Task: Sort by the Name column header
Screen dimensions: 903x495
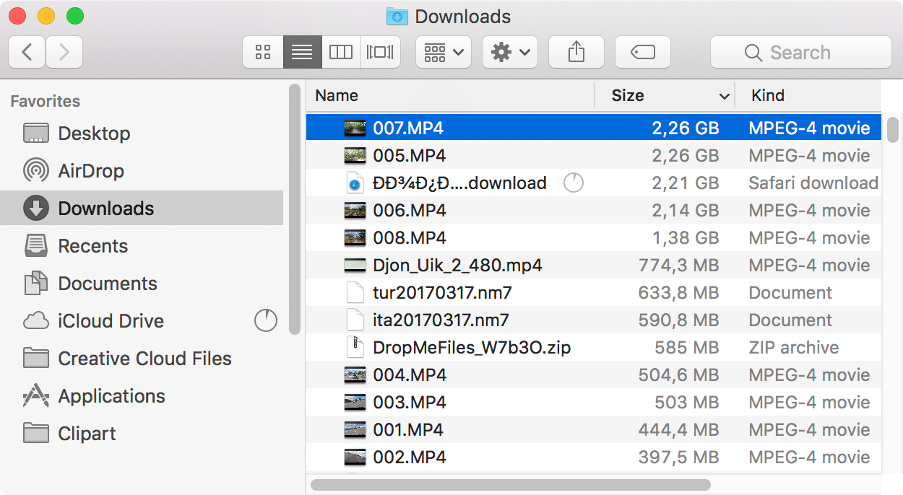Action: pos(450,95)
